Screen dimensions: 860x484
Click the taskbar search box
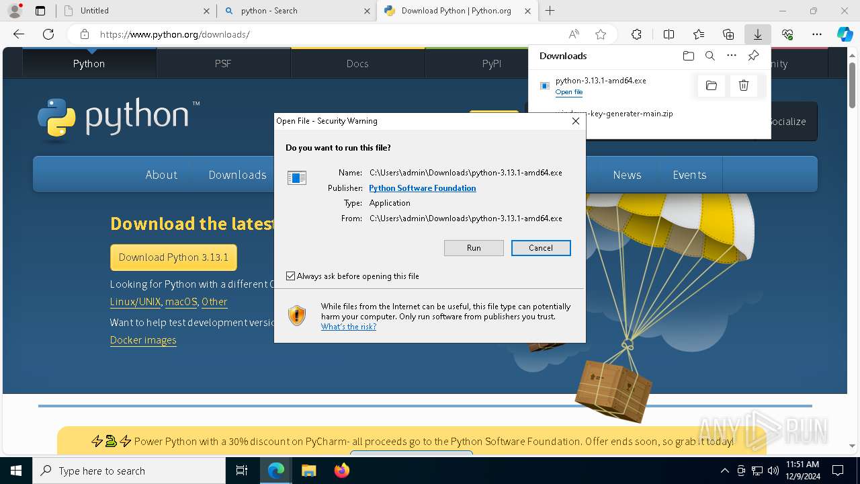129,471
